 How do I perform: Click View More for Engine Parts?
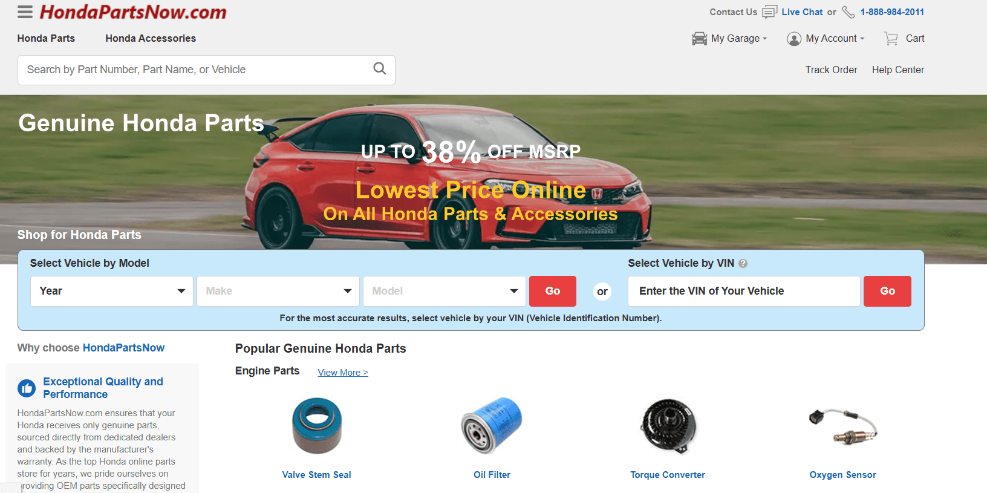343,373
